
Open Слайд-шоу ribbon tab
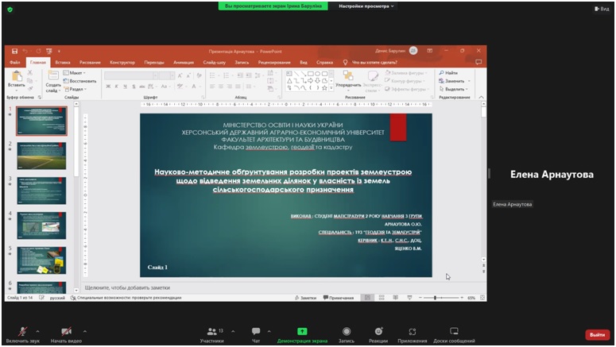click(214, 63)
